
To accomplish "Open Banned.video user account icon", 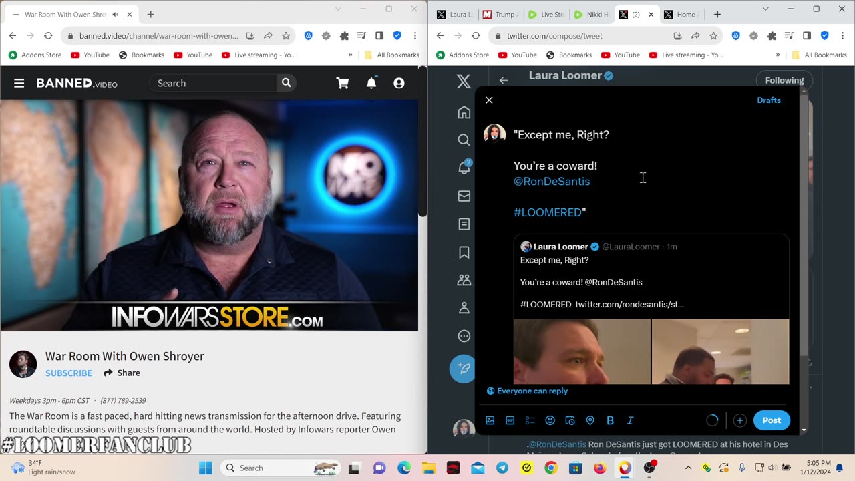I will [x=399, y=83].
